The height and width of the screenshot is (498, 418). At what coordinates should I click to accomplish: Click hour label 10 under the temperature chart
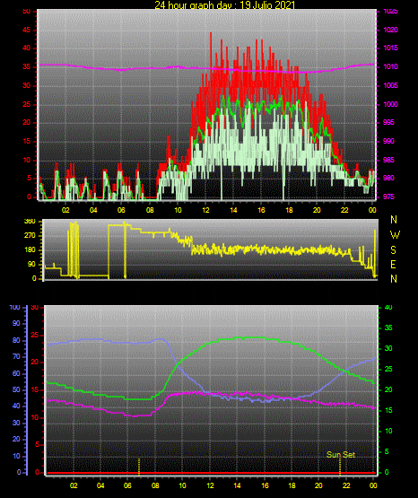pos(182,485)
